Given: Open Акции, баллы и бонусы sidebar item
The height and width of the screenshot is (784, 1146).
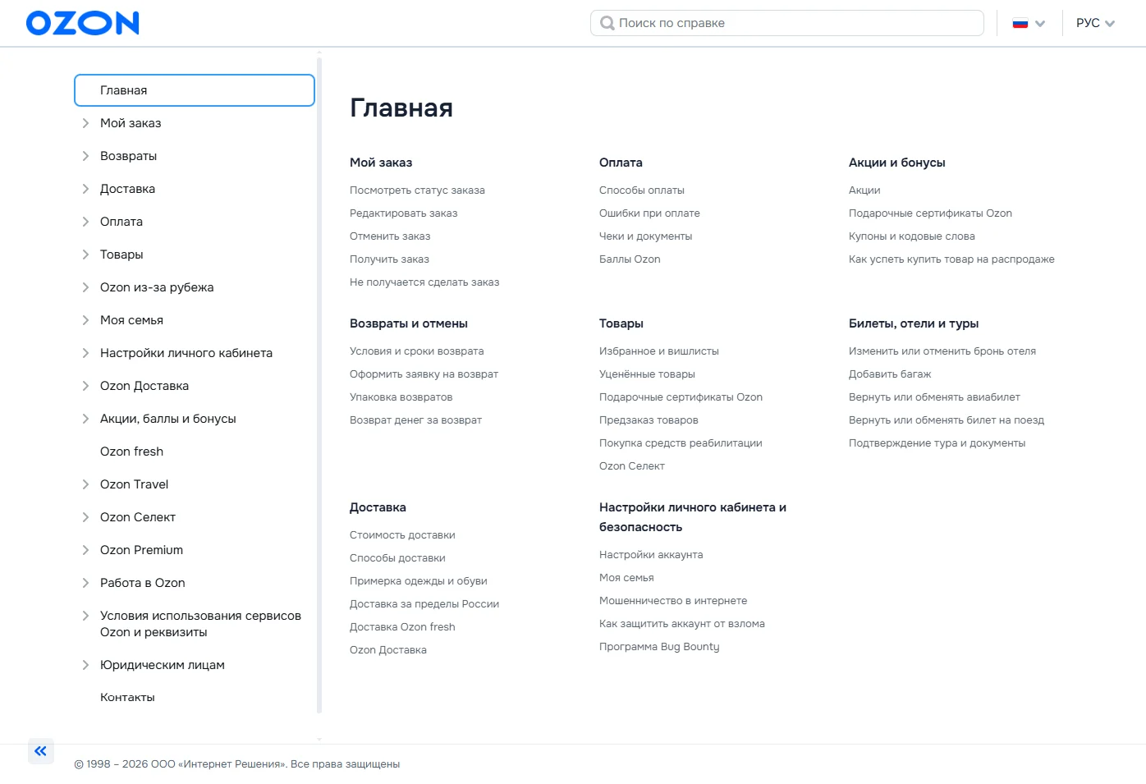Looking at the screenshot, I should click(x=168, y=419).
